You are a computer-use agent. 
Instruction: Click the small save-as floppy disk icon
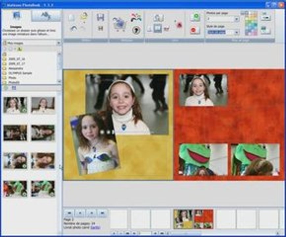(100, 28)
